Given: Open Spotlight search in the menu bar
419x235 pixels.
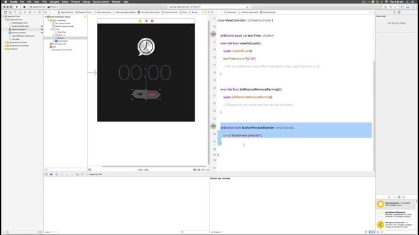Looking at the screenshot, I should tap(407, 1).
